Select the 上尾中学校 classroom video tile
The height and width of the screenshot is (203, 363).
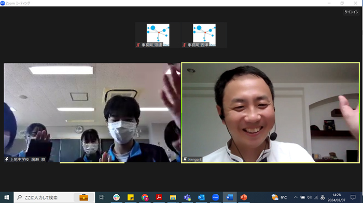[x=92, y=113]
